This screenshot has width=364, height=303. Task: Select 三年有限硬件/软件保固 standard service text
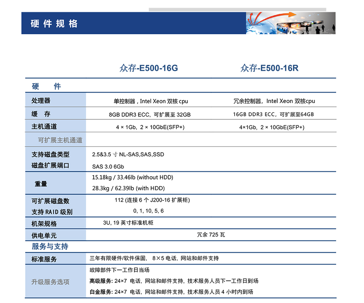coord(118,258)
